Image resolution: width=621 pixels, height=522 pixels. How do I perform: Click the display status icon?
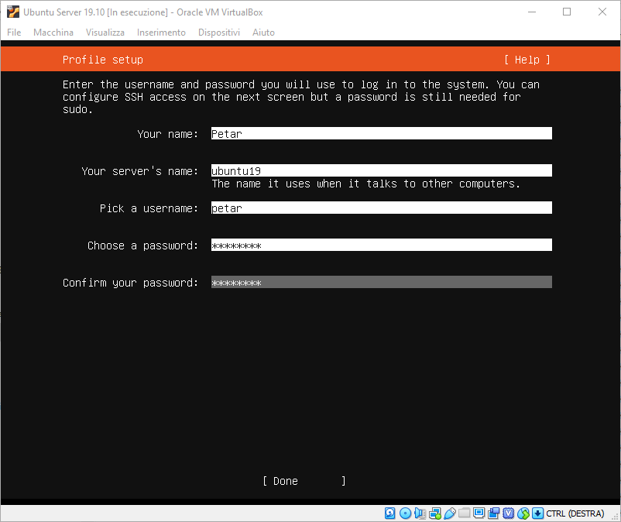(479, 513)
